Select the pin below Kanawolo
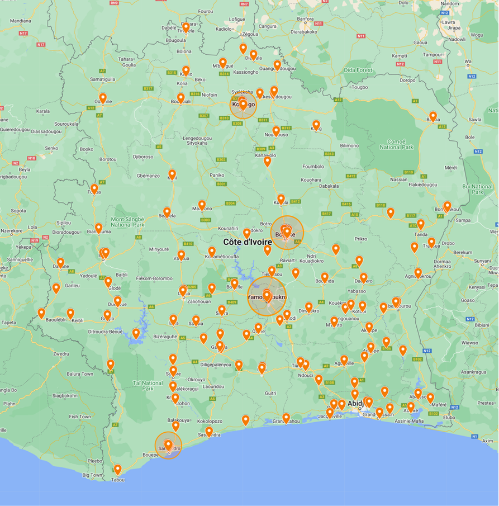 [x=267, y=162]
